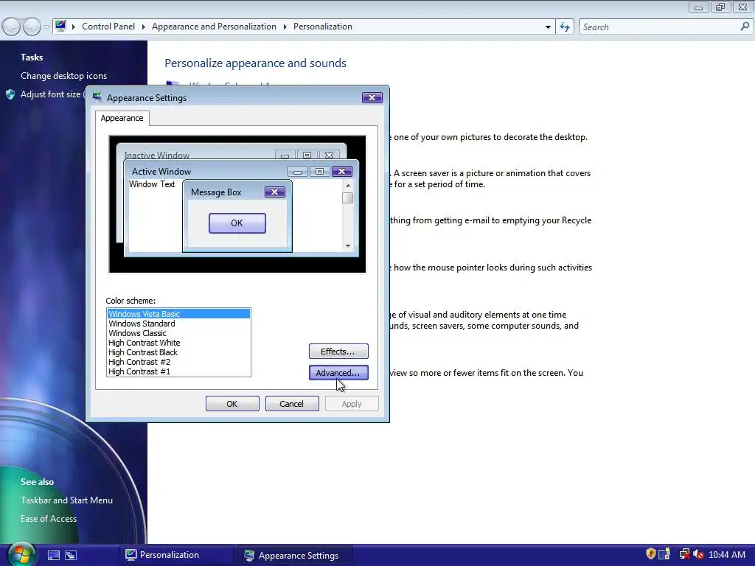Open the Effects... dialog
The height and width of the screenshot is (566, 755).
[338, 352]
